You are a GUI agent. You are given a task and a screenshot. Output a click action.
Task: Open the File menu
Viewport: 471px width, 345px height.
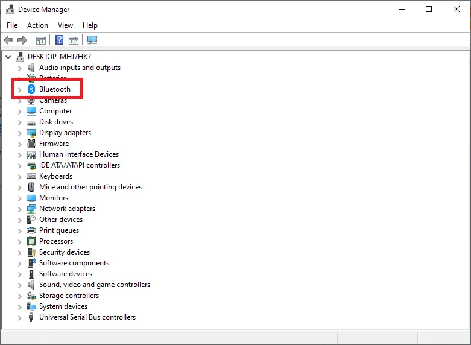click(x=12, y=25)
